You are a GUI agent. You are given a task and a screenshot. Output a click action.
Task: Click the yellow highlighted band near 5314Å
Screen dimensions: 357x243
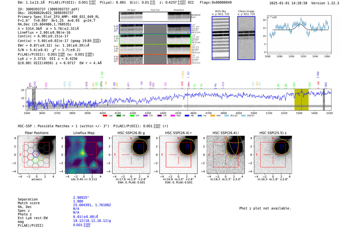tap(301, 99)
